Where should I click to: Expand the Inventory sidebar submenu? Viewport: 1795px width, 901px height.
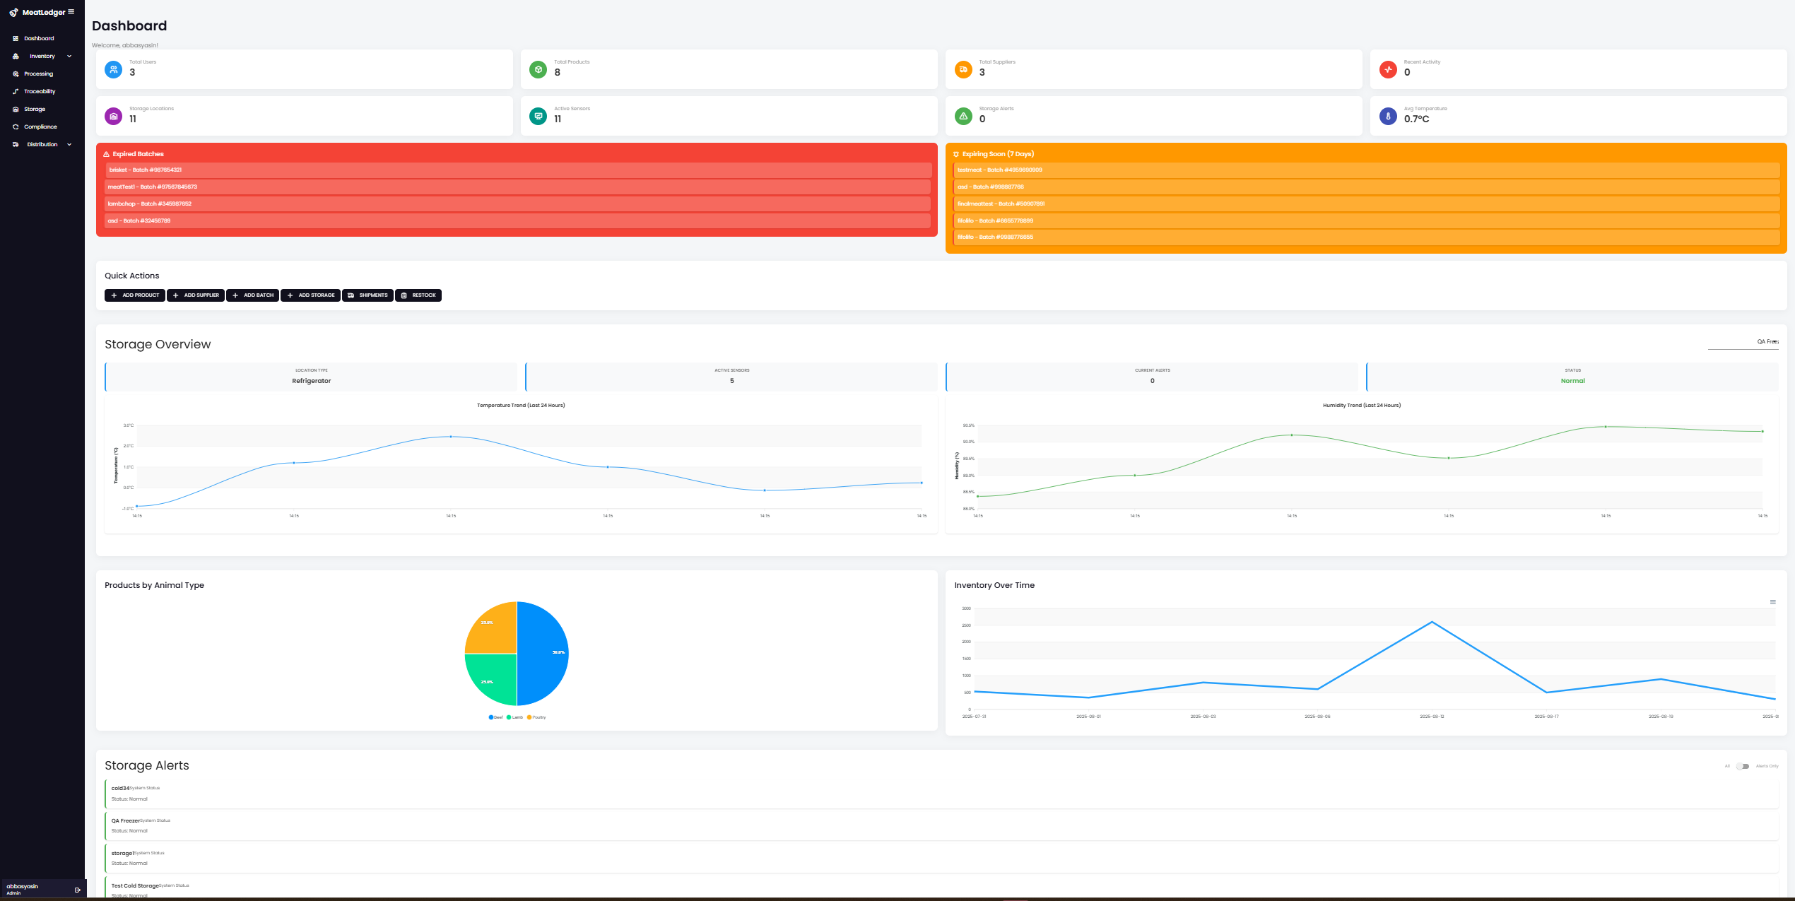click(42, 56)
